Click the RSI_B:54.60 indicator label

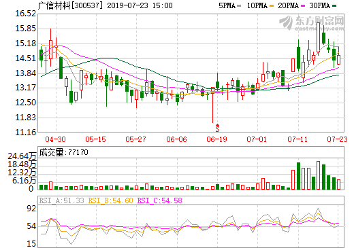110,200
